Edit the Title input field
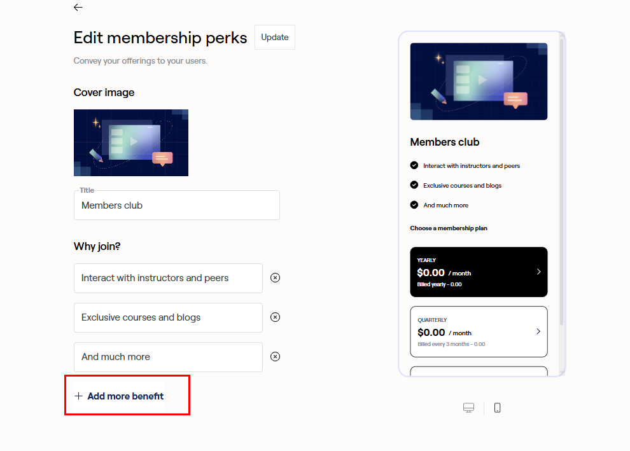The image size is (630, 451). coord(176,205)
